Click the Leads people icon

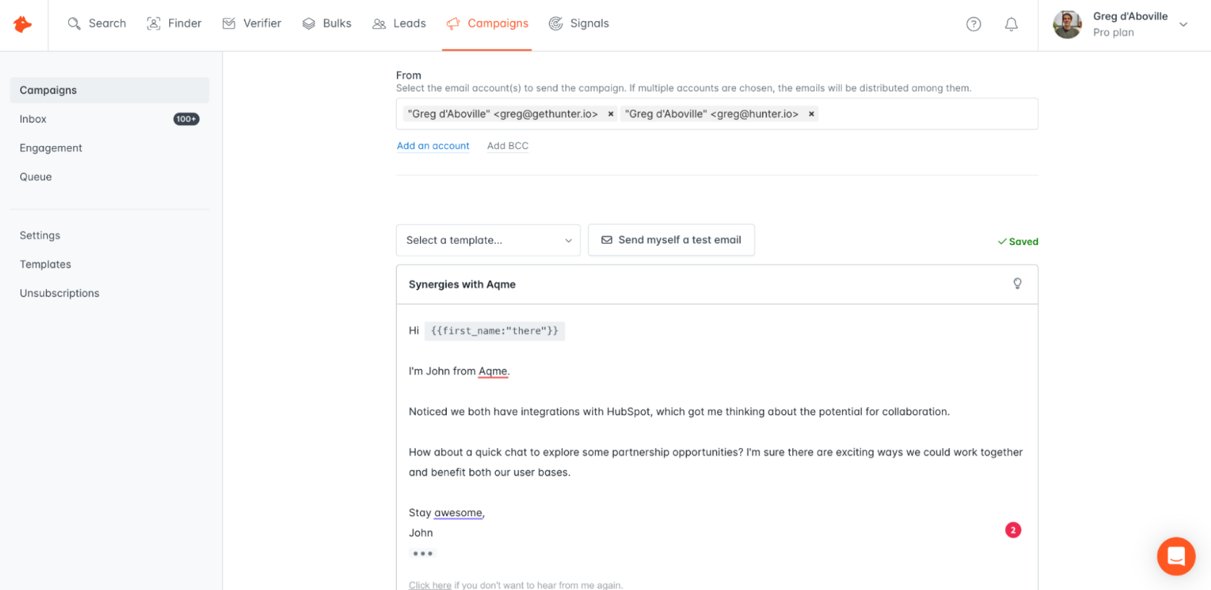tap(379, 24)
